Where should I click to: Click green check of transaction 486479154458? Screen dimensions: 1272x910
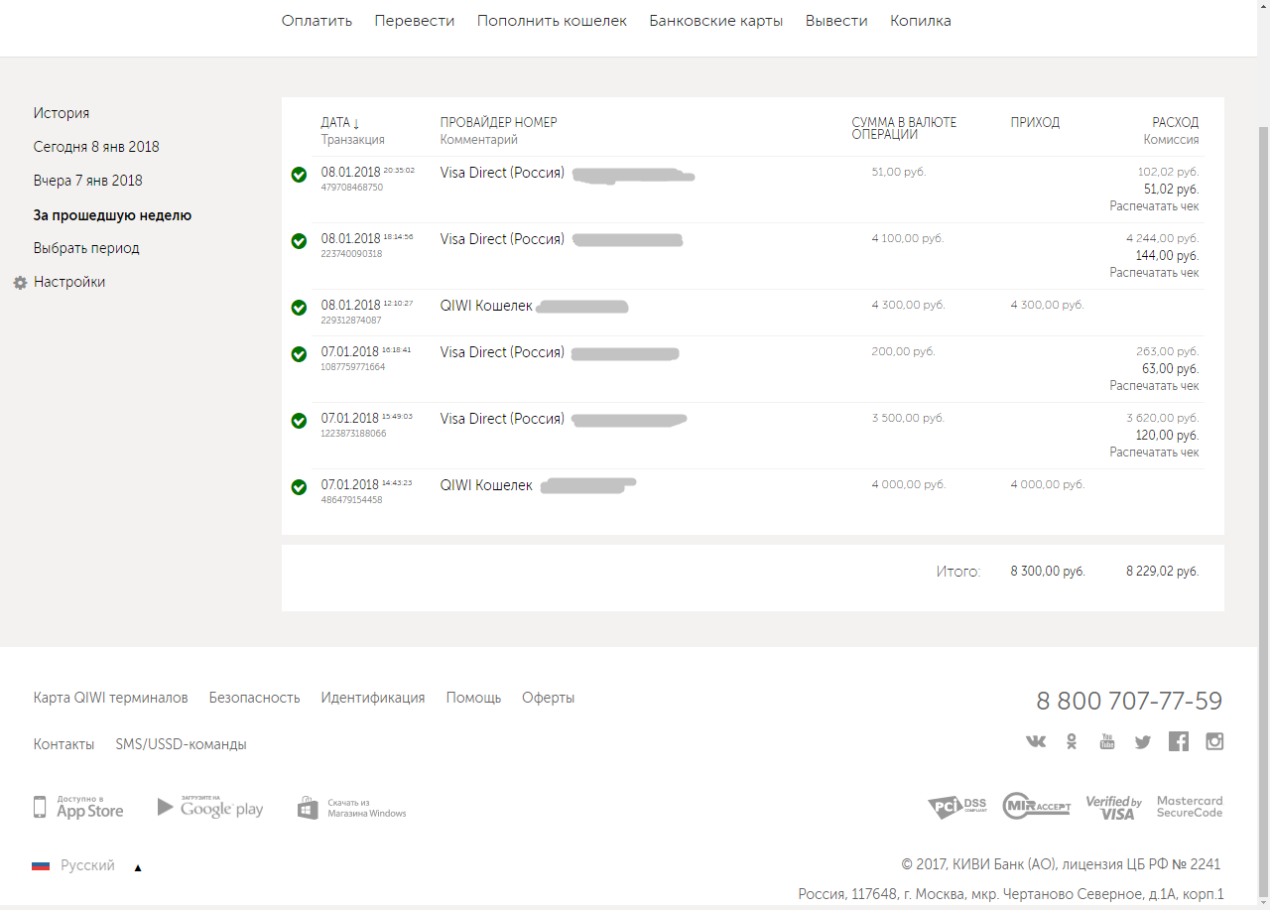pyautogui.click(x=299, y=487)
